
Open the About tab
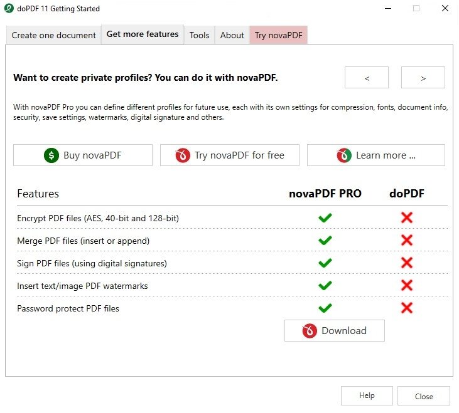(x=232, y=35)
